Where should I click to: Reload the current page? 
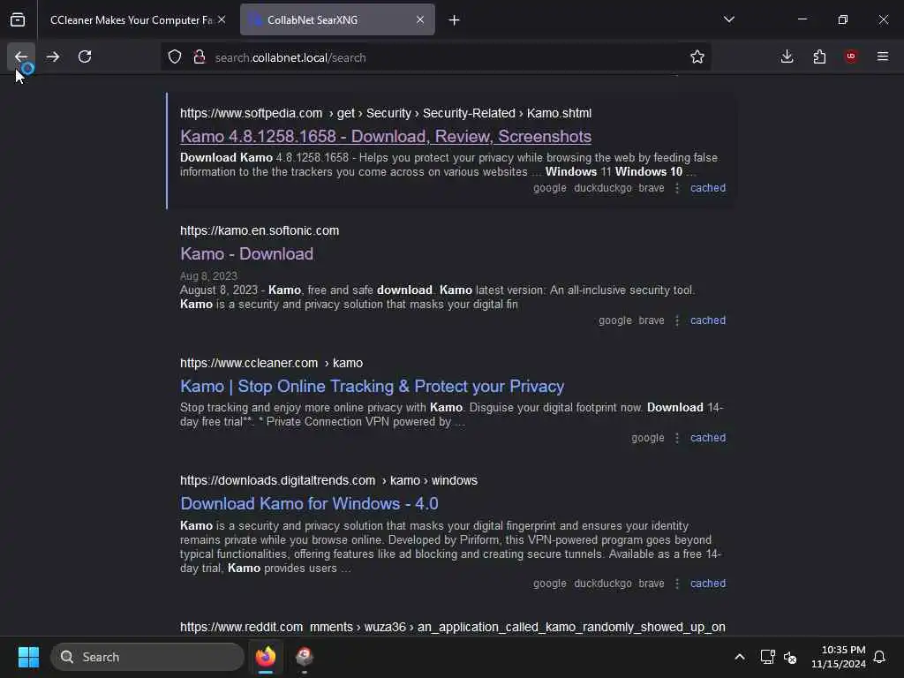(x=85, y=56)
